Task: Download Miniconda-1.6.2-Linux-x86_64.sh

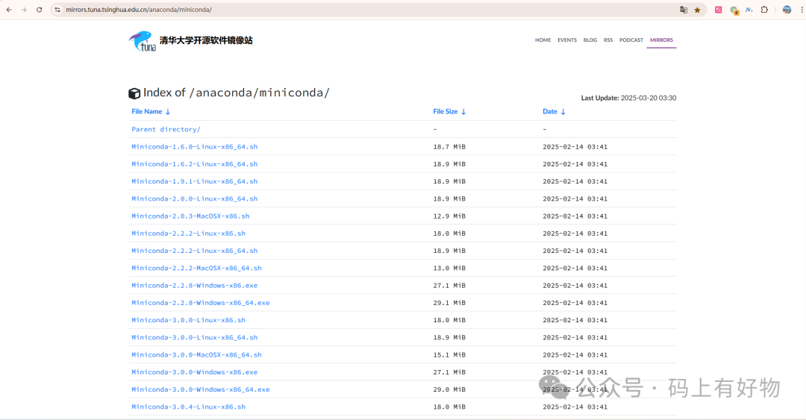Action: pos(194,164)
